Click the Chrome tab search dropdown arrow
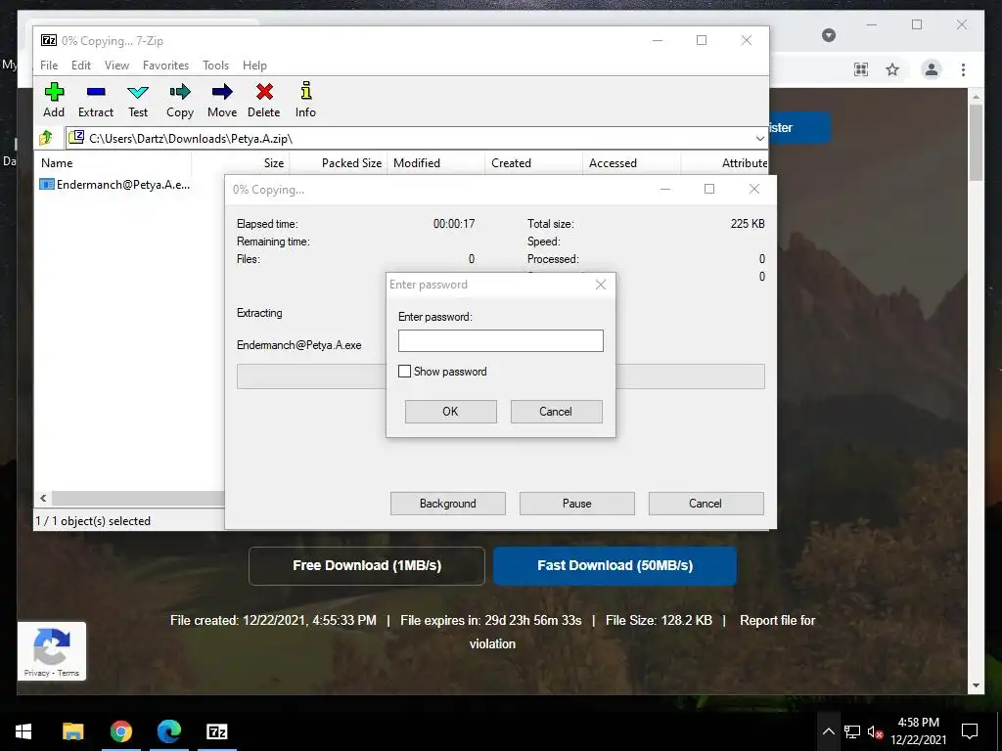Viewport: 1002px width, 751px height. click(829, 35)
